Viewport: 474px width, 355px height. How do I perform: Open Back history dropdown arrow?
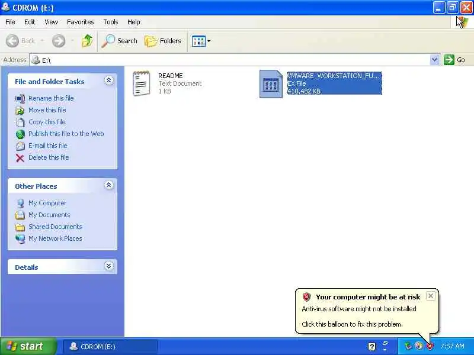pos(42,41)
